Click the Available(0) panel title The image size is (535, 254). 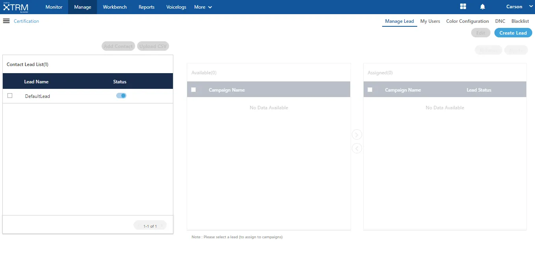(204, 73)
